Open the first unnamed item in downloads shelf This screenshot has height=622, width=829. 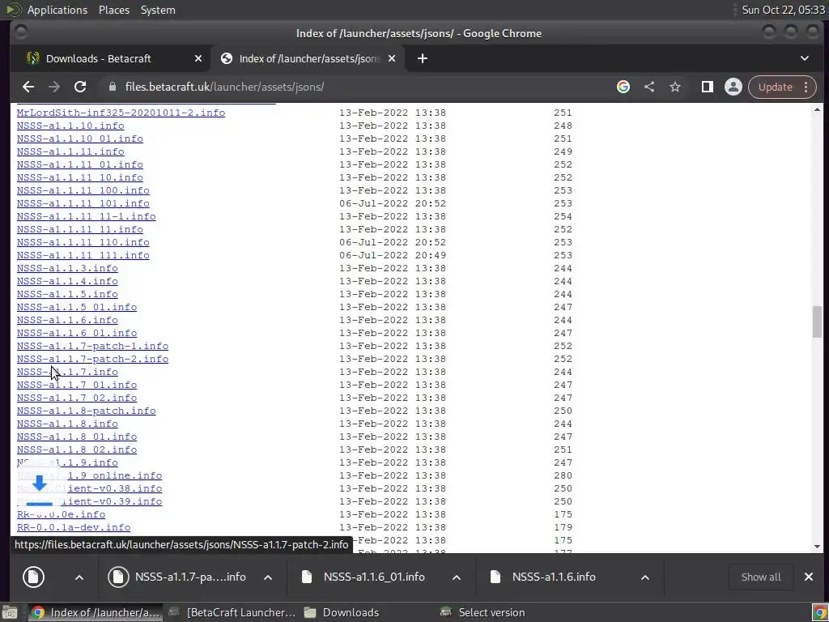point(33,577)
